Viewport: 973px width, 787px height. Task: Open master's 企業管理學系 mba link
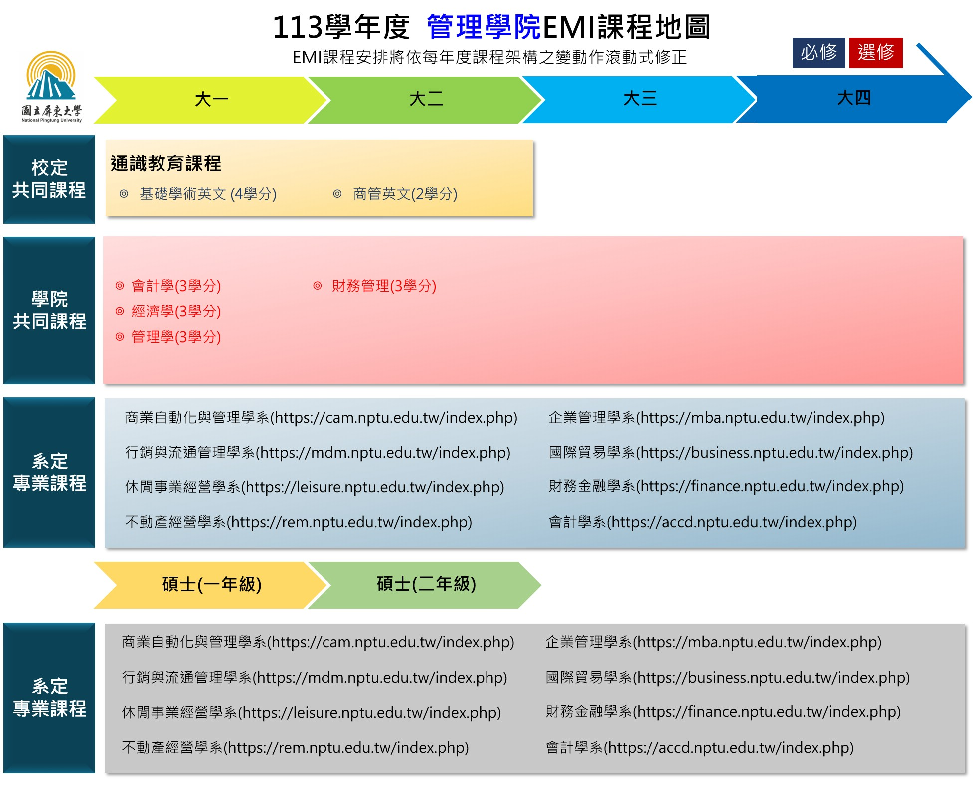point(713,642)
